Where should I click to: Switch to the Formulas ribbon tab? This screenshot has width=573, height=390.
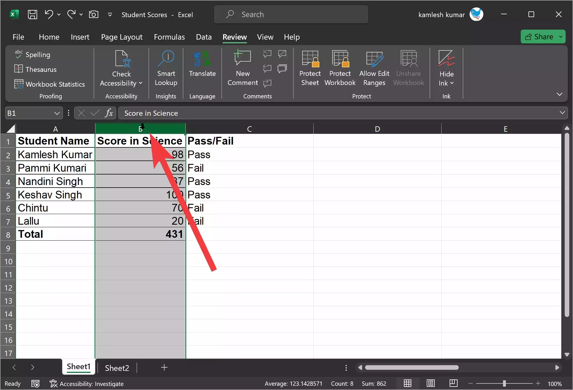(x=169, y=37)
